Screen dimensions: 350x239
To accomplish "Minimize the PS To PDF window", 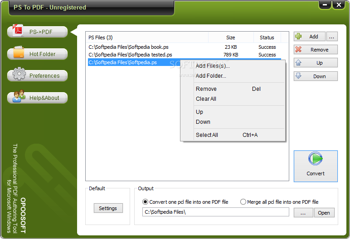I will 325,5.
